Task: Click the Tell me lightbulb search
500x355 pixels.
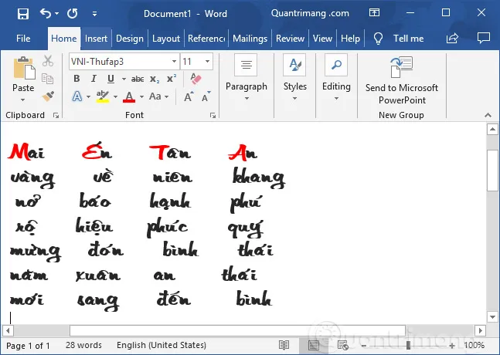Action: point(399,39)
